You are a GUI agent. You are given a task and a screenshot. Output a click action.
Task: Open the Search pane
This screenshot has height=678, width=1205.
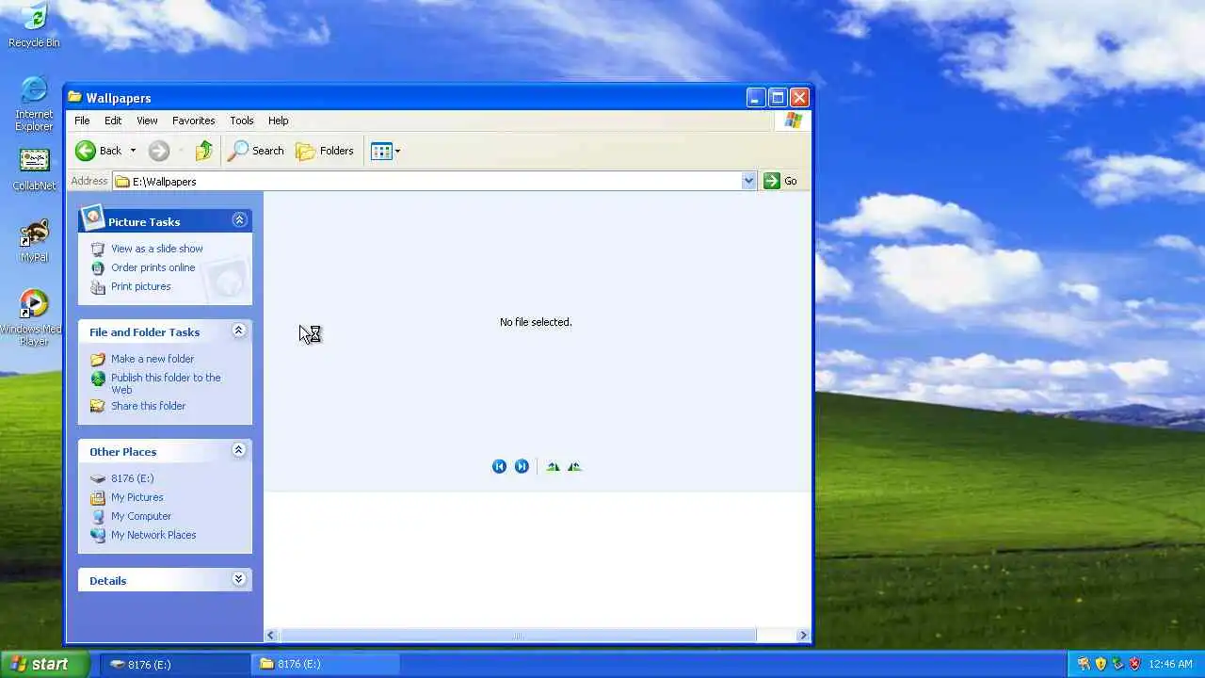(256, 151)
